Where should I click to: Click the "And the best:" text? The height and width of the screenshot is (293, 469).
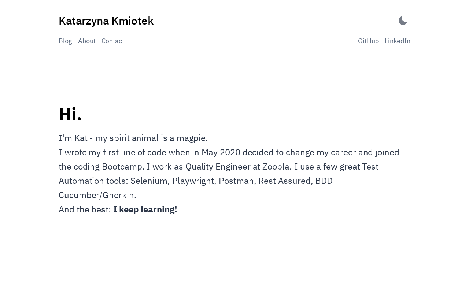tap(85, 209)
